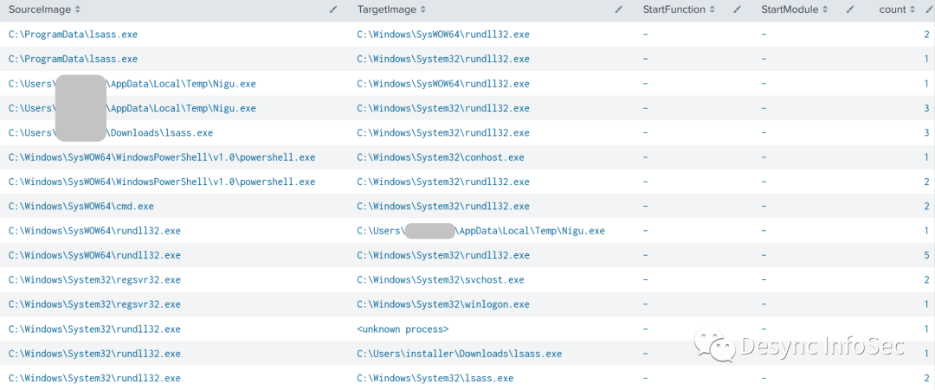Click ProgramData\lsass.exe source in System32 rundll32 row
This screenshot has height=390, width=935.
[x=73, y=59]
